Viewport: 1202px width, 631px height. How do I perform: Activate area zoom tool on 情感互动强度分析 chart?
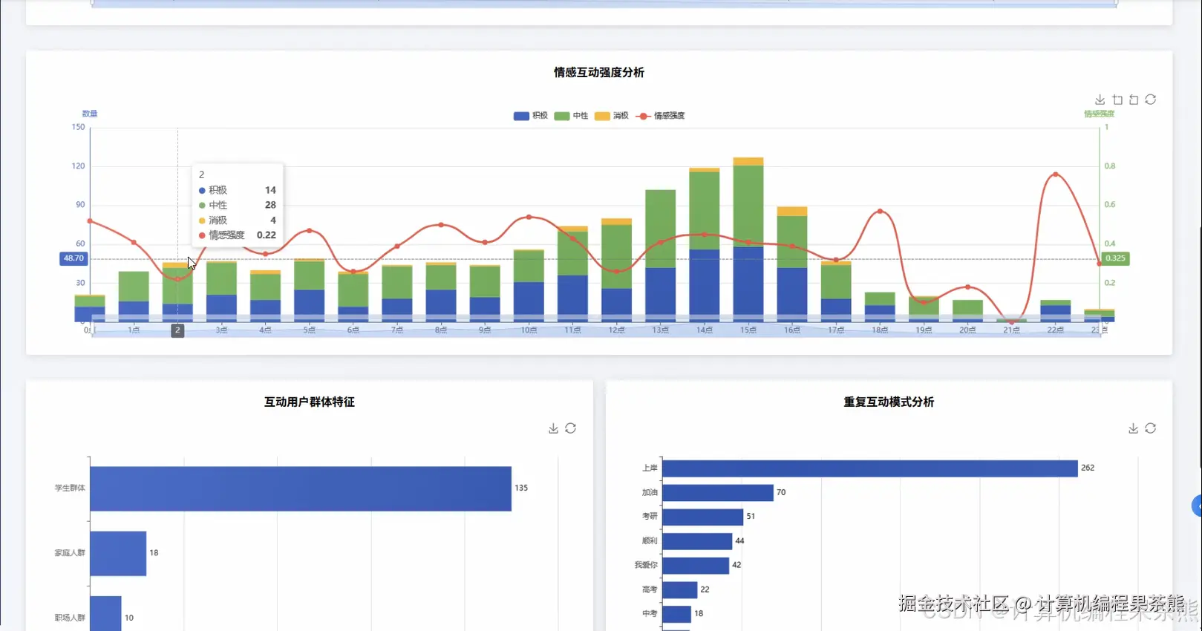1117,99
